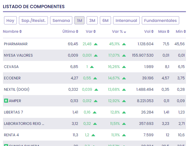
Task: Open NYESA VALORES component page
Action: click(x=18, y=55)
